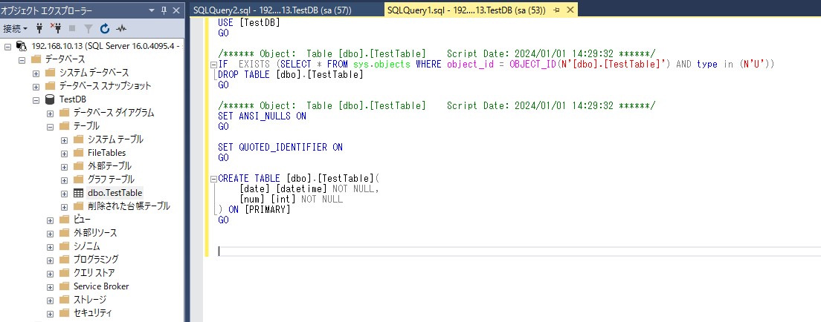Click the 外部テーブル folder icon
Screen dimensions: 821x322
tap(79, 165)
